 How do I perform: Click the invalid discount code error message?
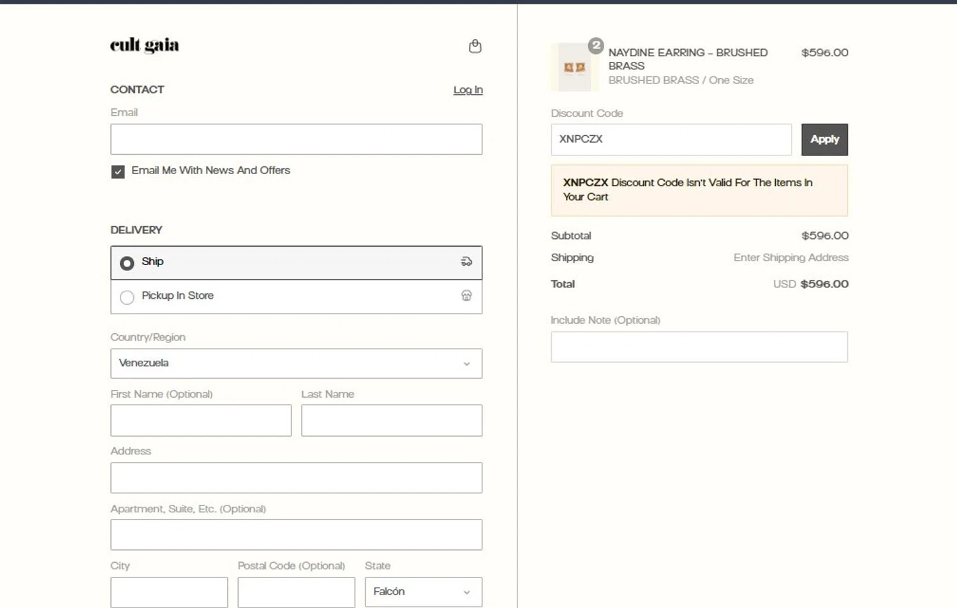(x=699, y=191)
